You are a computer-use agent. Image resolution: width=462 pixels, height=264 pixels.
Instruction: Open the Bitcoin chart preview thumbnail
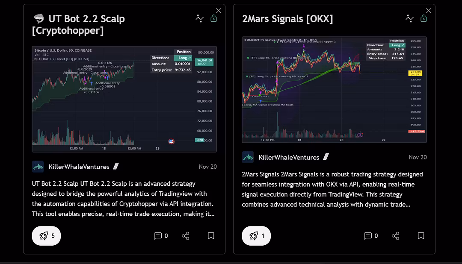point(124,99)
